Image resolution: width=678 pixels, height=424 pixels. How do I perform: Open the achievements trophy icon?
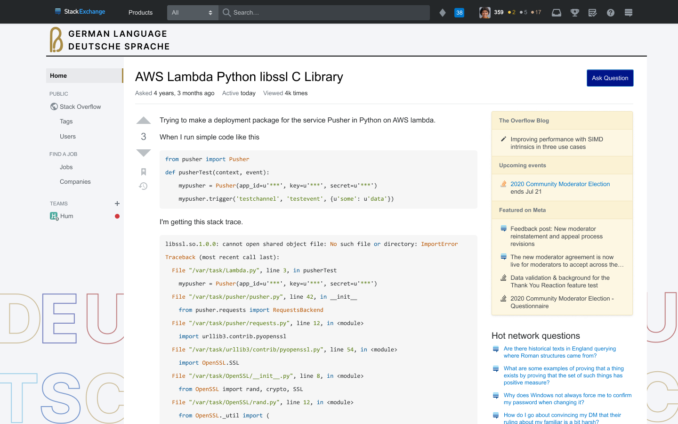click(575, 13)
